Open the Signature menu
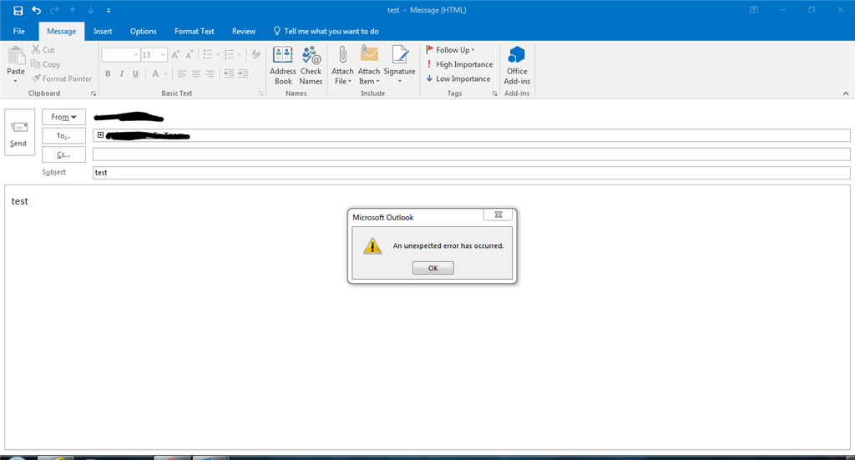This screenshot has height=460, width=855. coord(400,65)
